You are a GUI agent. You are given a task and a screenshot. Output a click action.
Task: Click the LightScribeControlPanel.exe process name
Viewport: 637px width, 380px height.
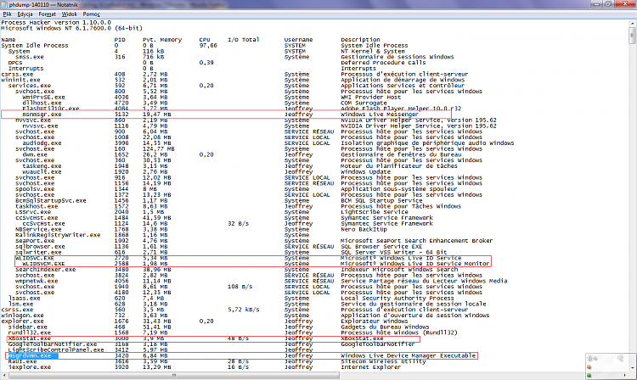[56, 350]
